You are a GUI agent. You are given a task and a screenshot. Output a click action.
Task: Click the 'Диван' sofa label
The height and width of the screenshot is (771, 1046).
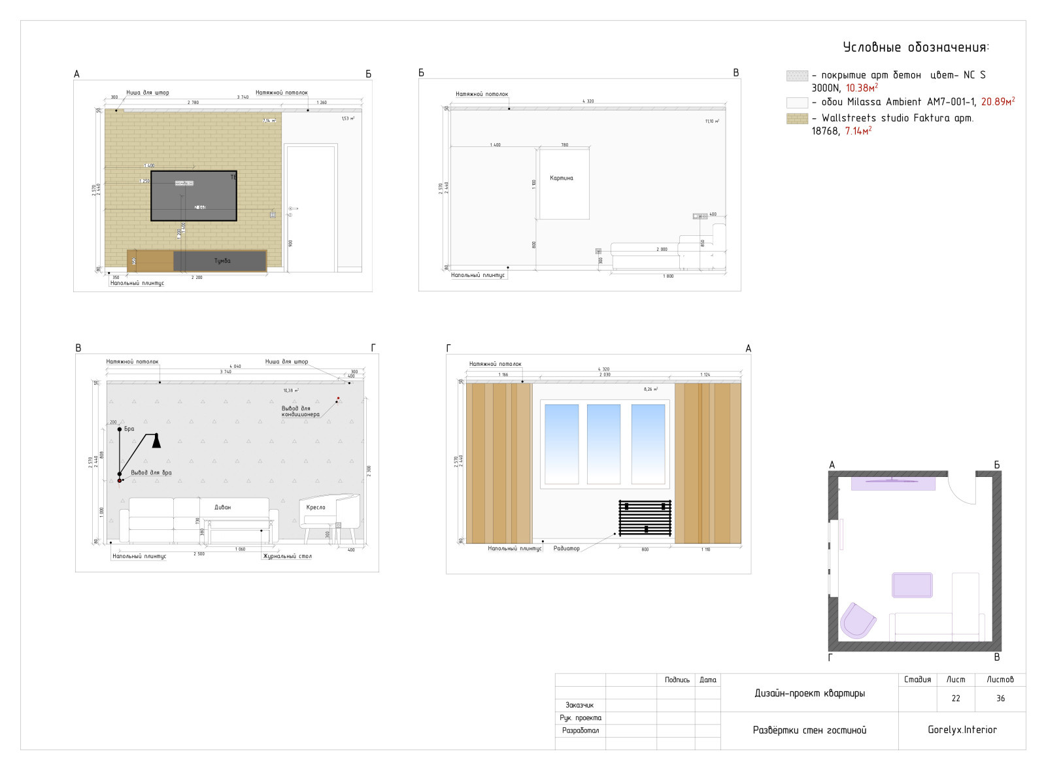(222, 507)
